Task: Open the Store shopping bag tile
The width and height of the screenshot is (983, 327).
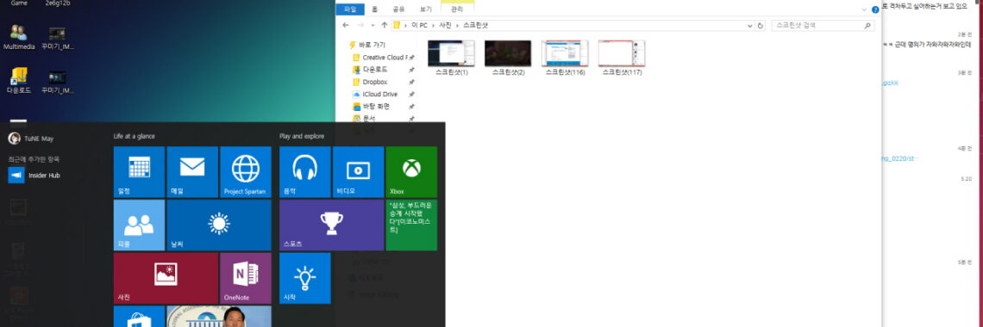Action: tap(139, 317)
